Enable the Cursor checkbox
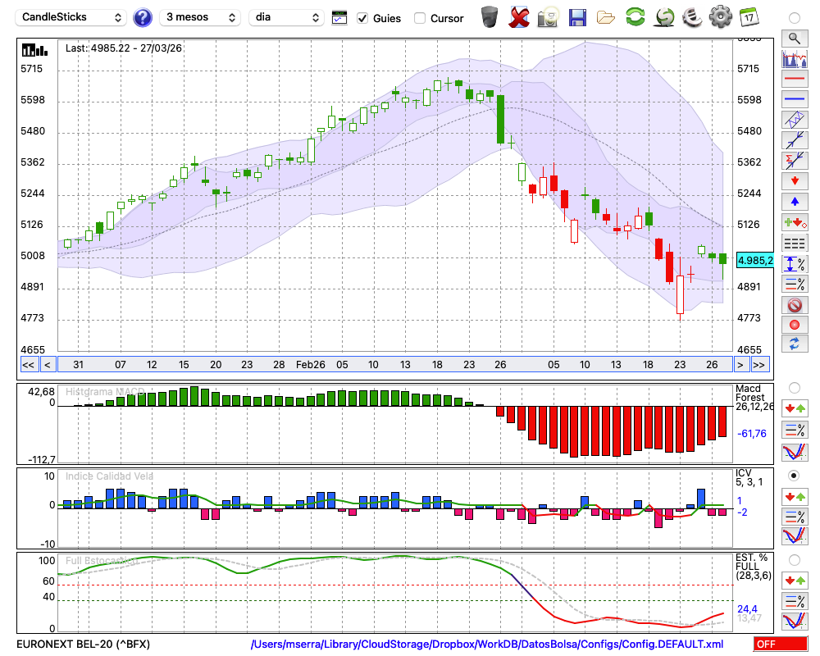 point(420,18)
